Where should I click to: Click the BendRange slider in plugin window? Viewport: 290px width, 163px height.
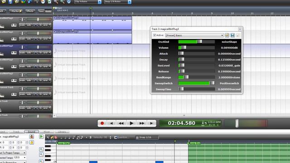[196, 77]
